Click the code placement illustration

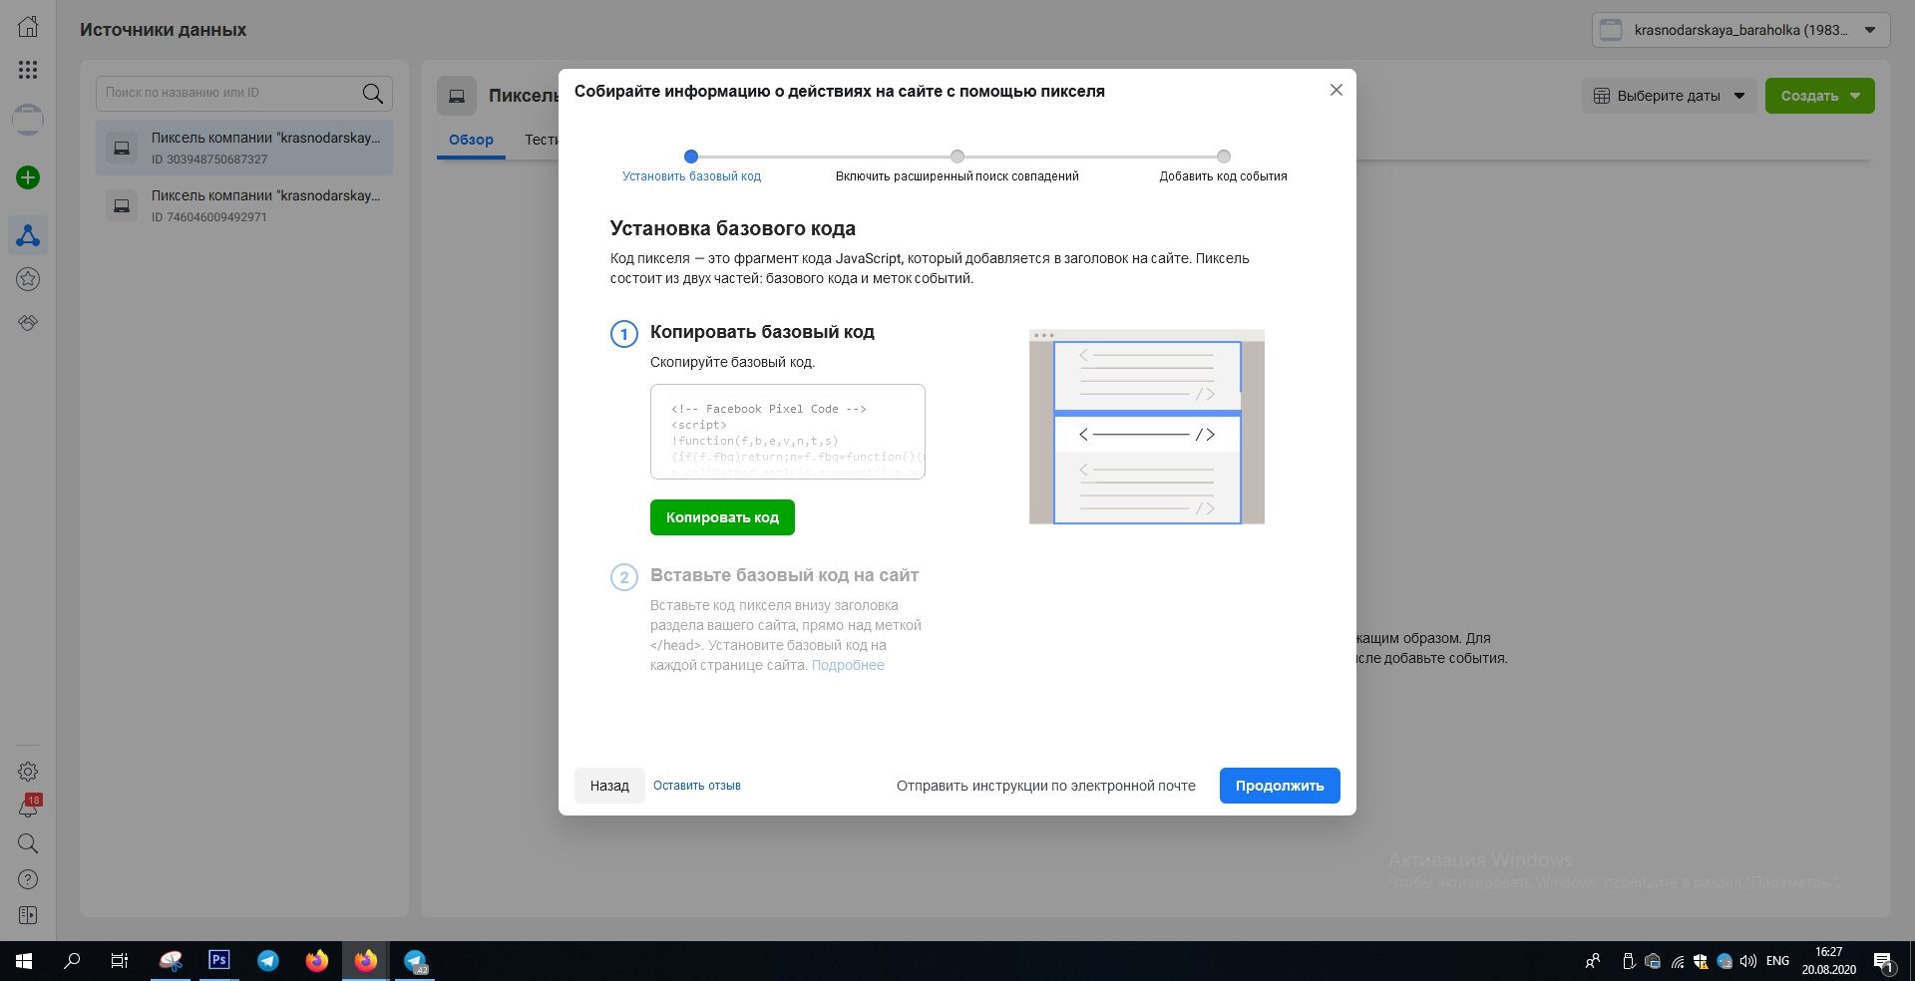(1147, 427)
